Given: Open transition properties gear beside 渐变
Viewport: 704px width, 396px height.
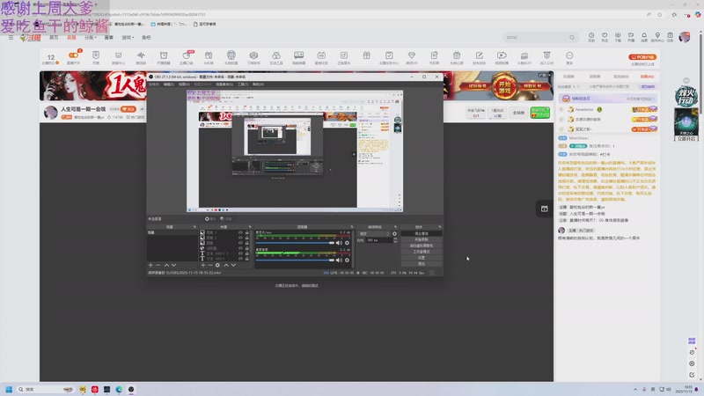Looking at the screenshot, I should tap(394, 233).
